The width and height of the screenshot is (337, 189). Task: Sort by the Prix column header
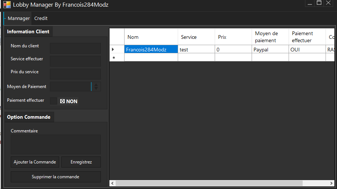pyautogui.click(x=233, y=37)
